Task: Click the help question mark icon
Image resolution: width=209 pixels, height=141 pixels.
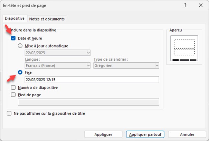Action: pos(185,5)
